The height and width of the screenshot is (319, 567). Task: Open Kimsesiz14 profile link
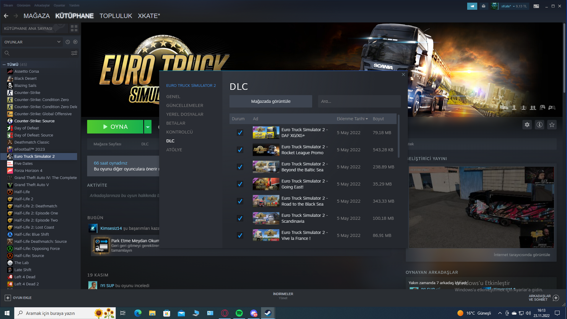(x=111, y=228)
